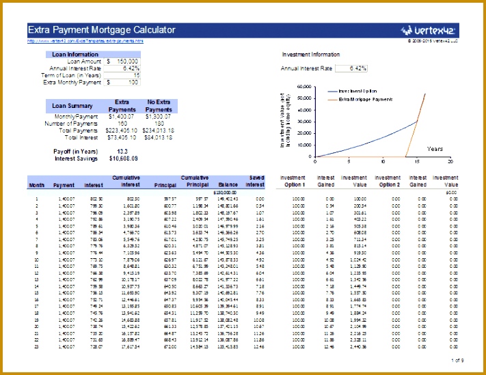Select month 1 row number

[x=37, y=199]
